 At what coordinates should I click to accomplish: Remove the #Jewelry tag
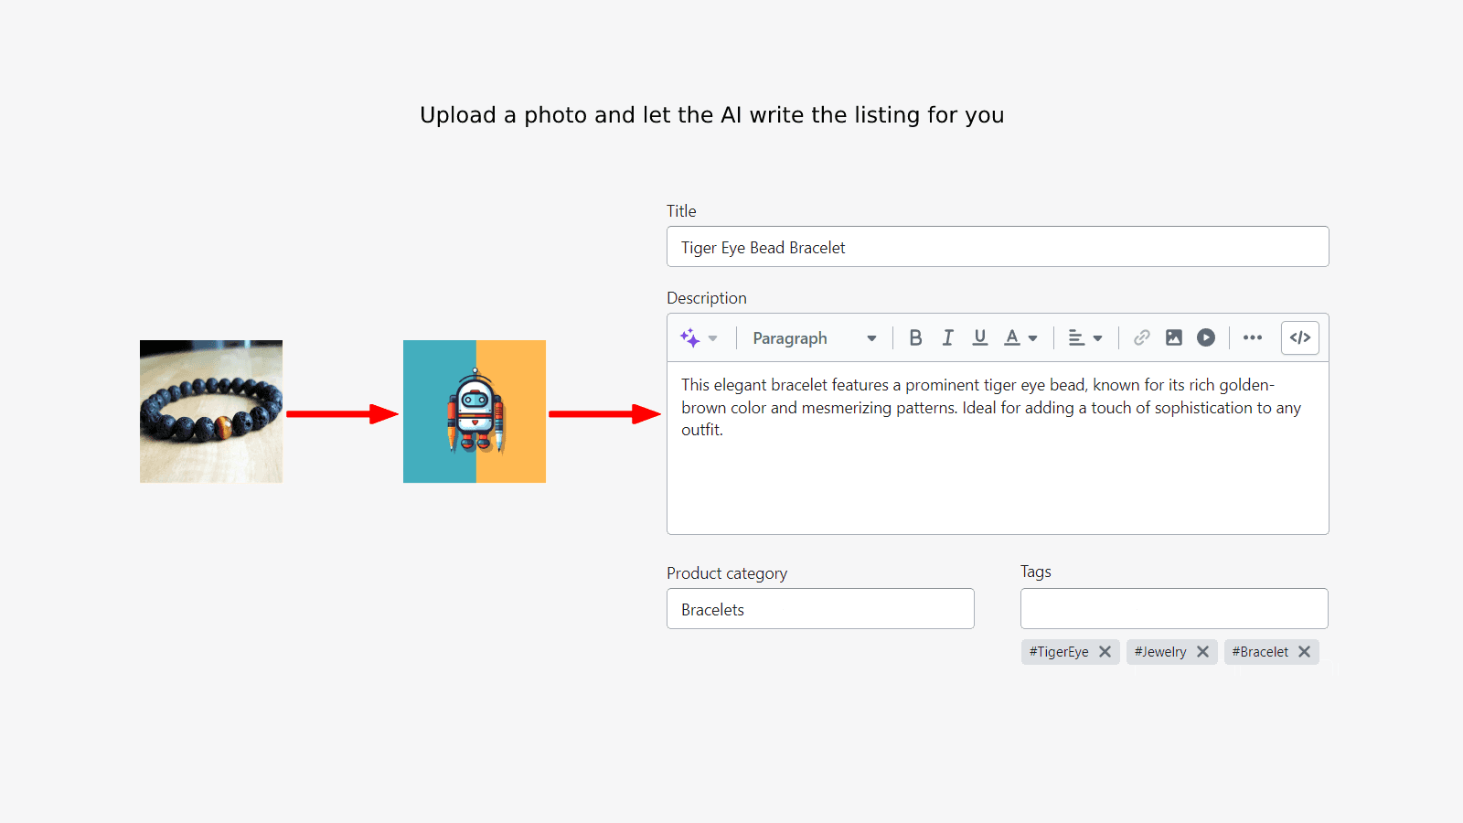pos(1202,652)
